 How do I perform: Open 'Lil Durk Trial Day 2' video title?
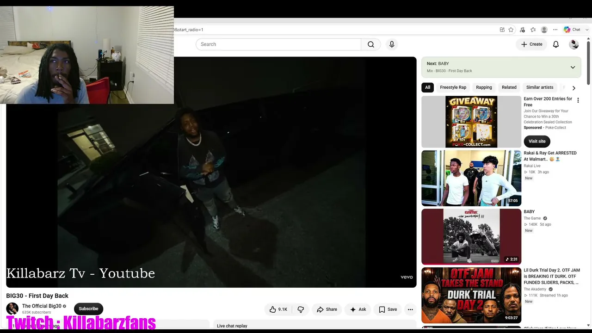pyautogui.click(x=552, y=276)
